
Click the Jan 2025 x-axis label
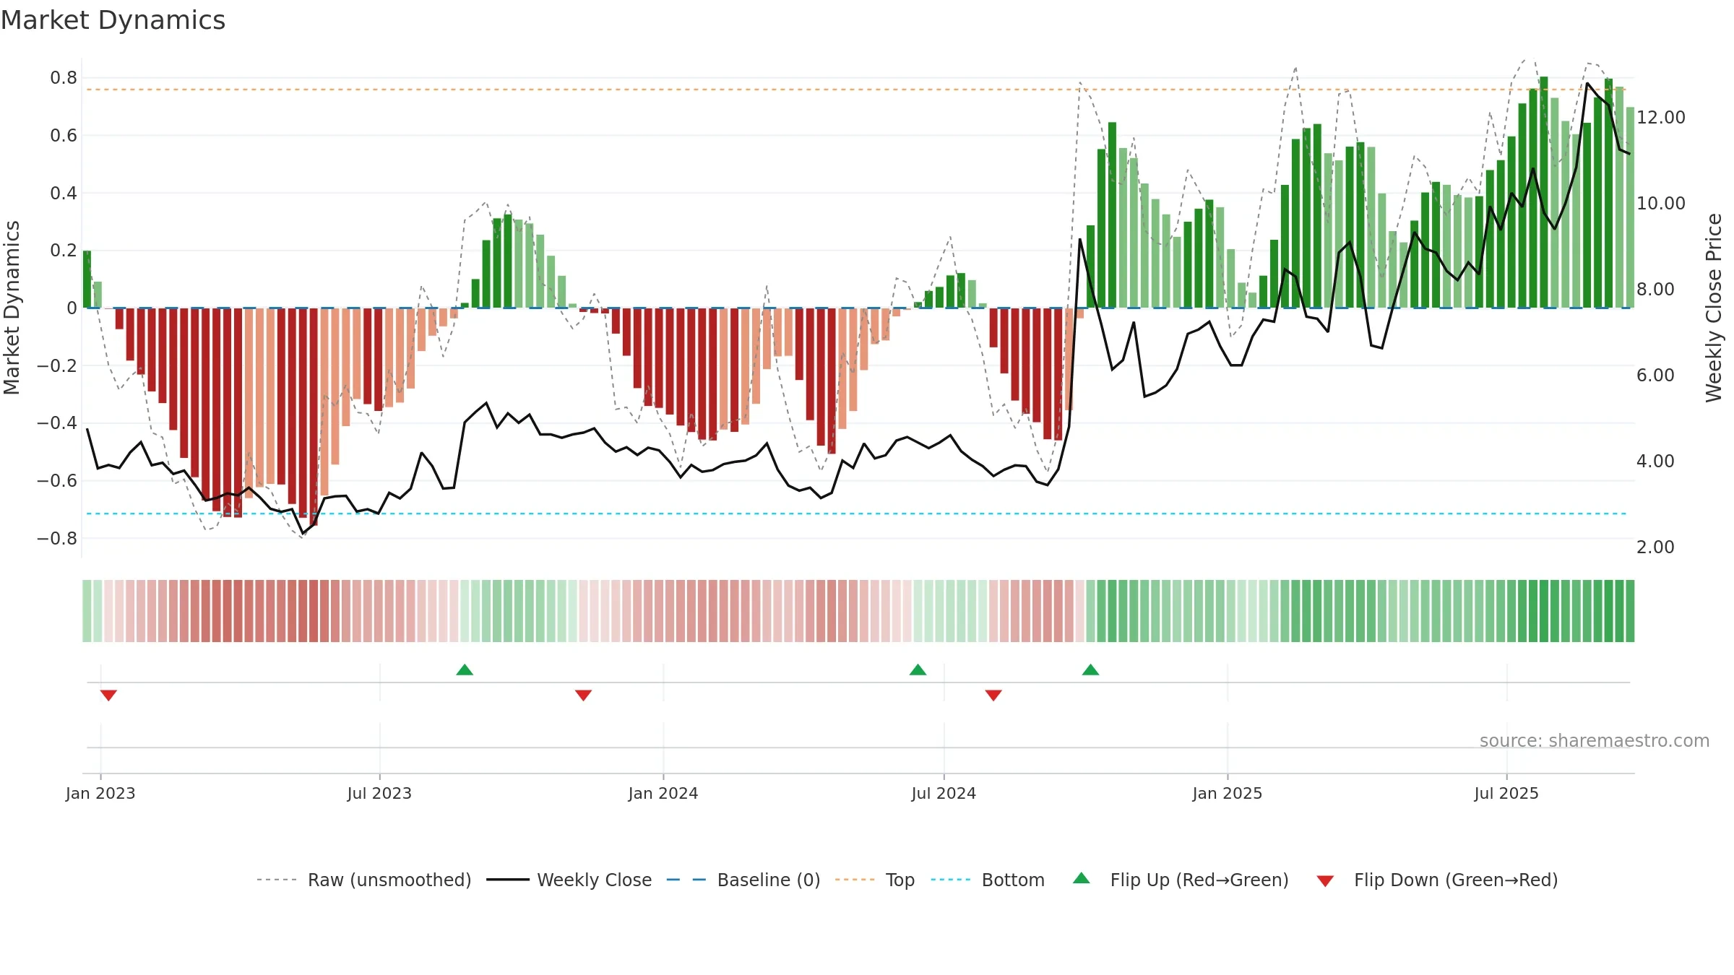tap(1228, 793)
